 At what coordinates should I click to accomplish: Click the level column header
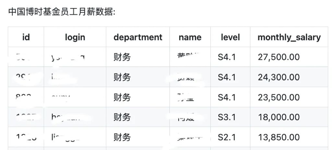[x=231, y=37]
